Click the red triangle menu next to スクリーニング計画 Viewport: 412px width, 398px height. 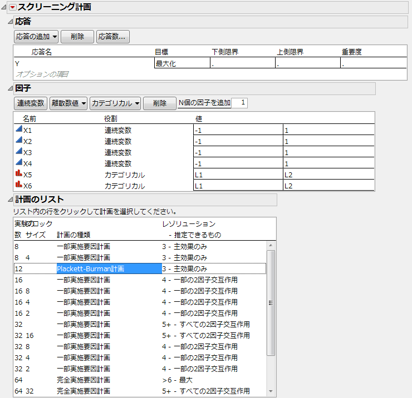coord(12,7)
